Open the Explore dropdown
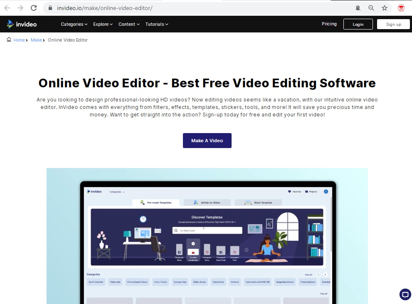 coord(102,24)
